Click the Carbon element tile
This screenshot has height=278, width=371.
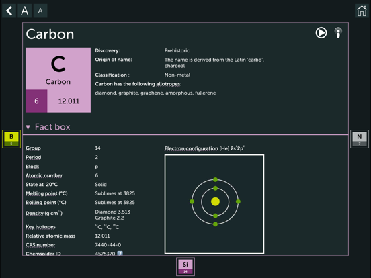pos(58,80)
